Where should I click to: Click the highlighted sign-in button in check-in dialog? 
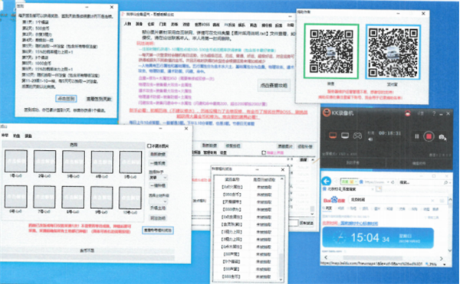coord(66,99)
